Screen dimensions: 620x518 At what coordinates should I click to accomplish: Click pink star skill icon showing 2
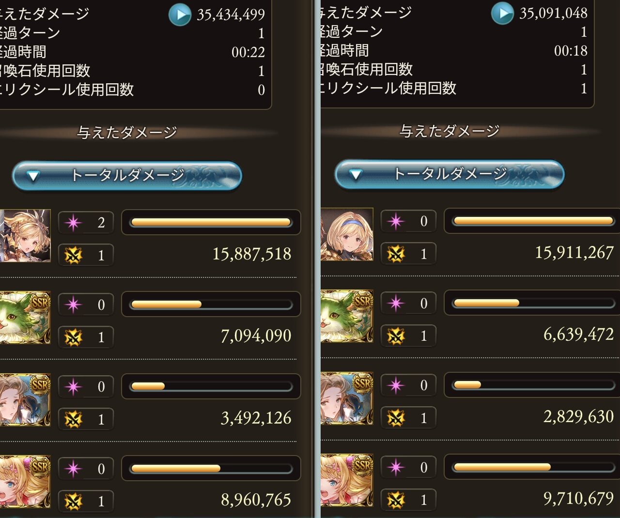coord(74,223)
